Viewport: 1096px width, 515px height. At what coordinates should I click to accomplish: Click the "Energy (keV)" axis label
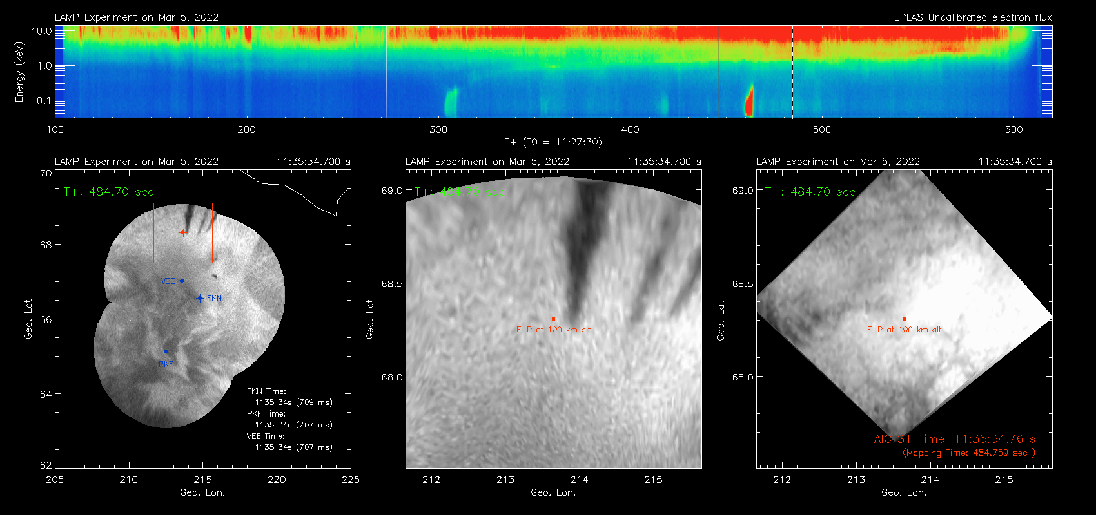(x=19, y=72)
